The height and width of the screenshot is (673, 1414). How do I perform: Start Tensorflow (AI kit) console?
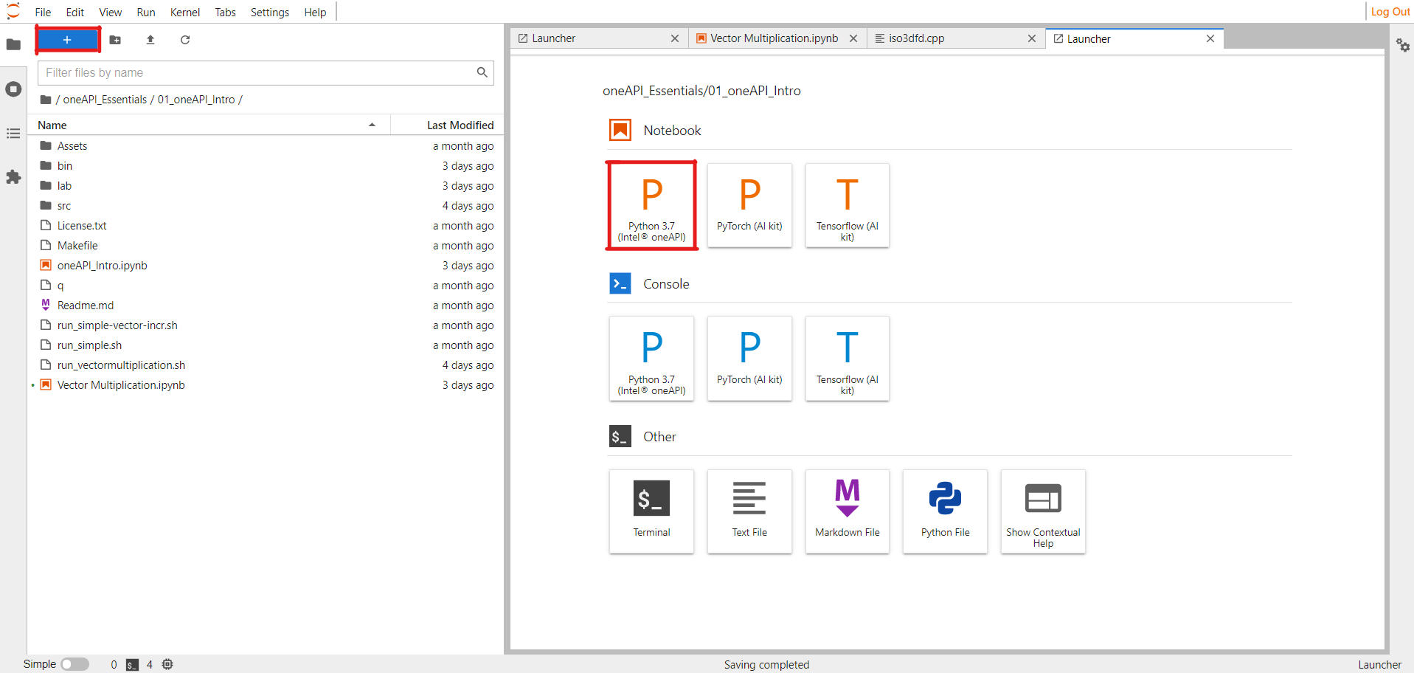click(848, 359)
